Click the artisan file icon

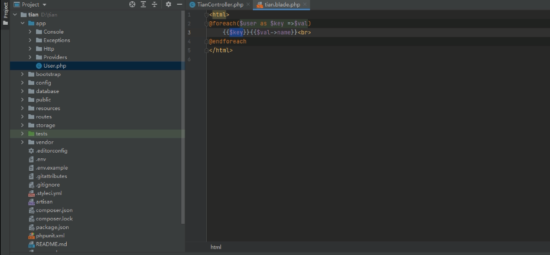[31, 201]
